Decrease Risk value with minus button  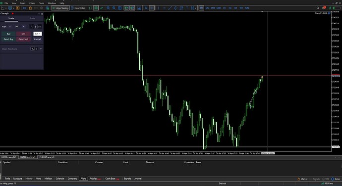(x=10, y=27)
